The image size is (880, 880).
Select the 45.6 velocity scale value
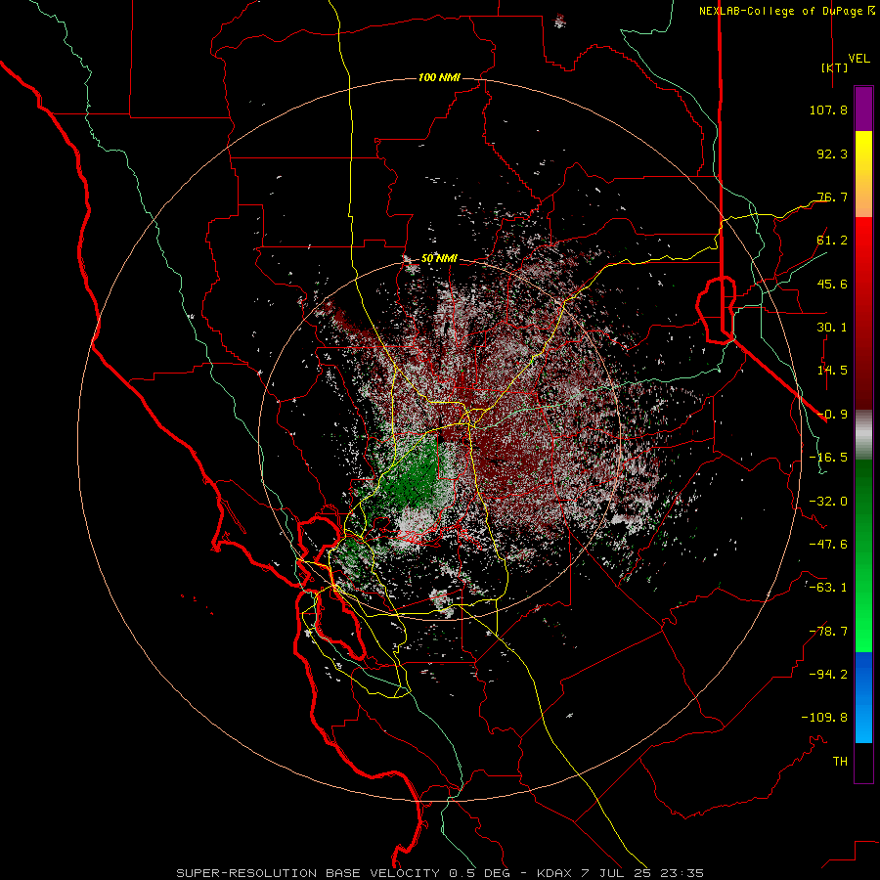(x=832, y=284)
